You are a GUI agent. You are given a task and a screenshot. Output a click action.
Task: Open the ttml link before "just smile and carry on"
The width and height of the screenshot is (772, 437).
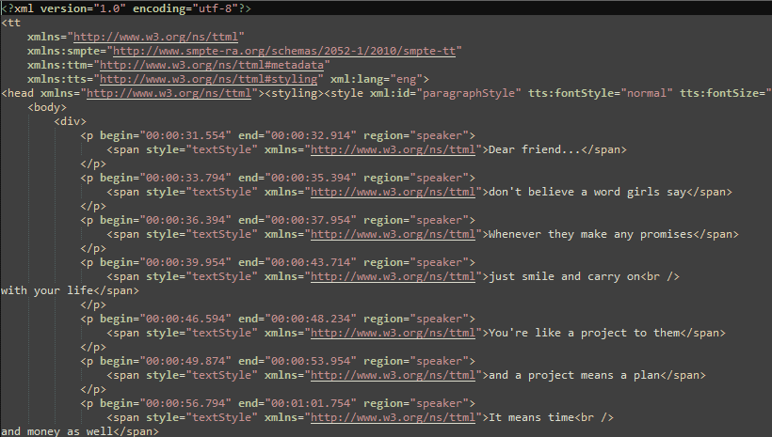pyautogui.click(x=393, y=276)
